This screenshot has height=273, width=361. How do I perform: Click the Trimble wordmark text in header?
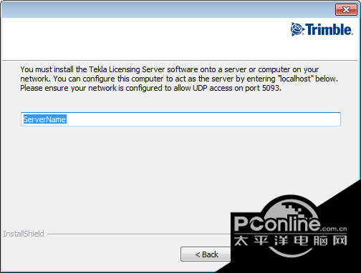tap(329, 29)
